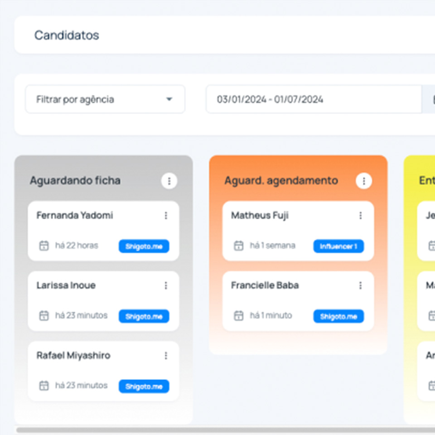This screenshot has height=435, width=435.
Task: Click Shigoto.me tag on Rafael Miyashiro card
Action: coord(144,387)
